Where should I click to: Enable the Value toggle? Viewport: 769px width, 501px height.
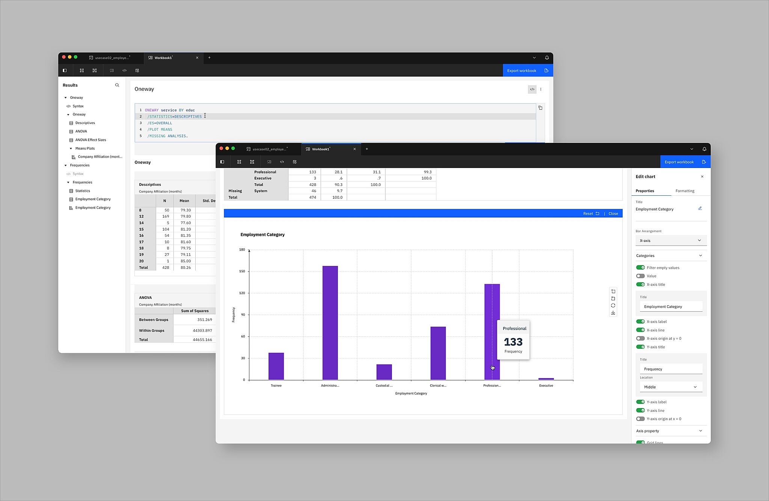[x=640, y=276]
